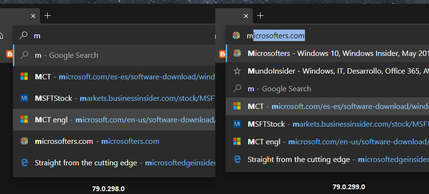Close the tab in the 79.0.298.0 window
This screenshot has width=429, height=194.
click(33, 16)
